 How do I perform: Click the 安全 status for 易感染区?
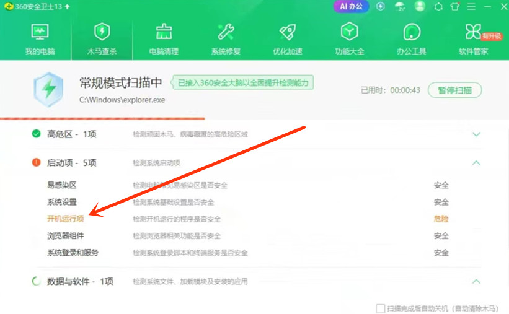coord(441,185)
